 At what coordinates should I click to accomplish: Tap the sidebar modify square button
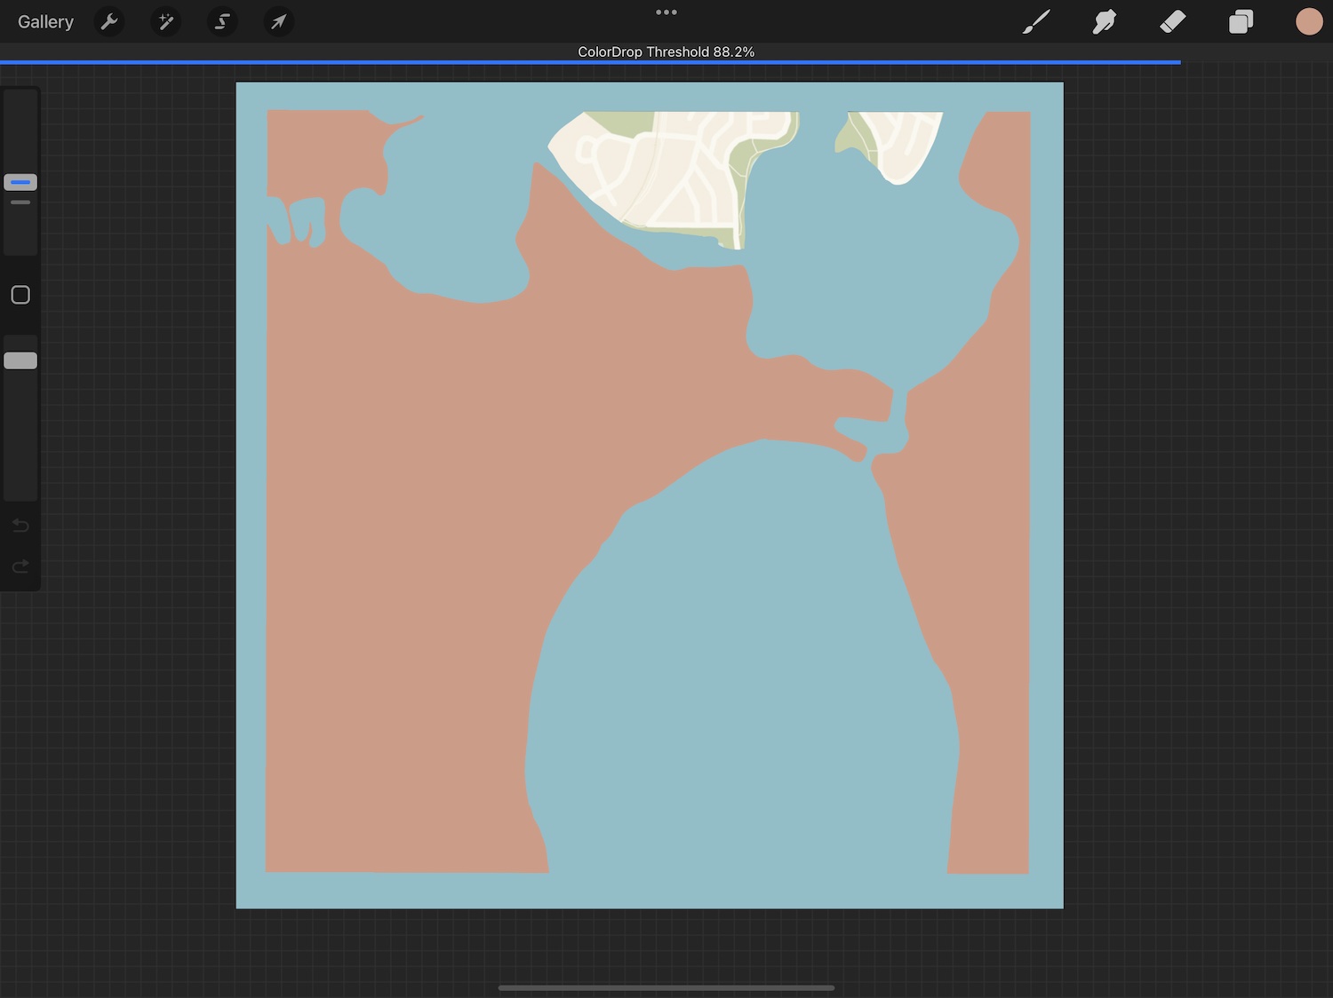[x=20, y=294]
